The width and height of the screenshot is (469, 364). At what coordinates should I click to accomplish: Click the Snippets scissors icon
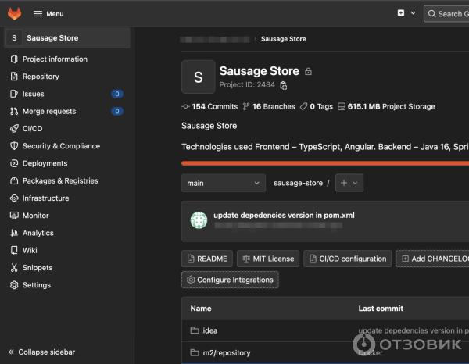[14, 267]
